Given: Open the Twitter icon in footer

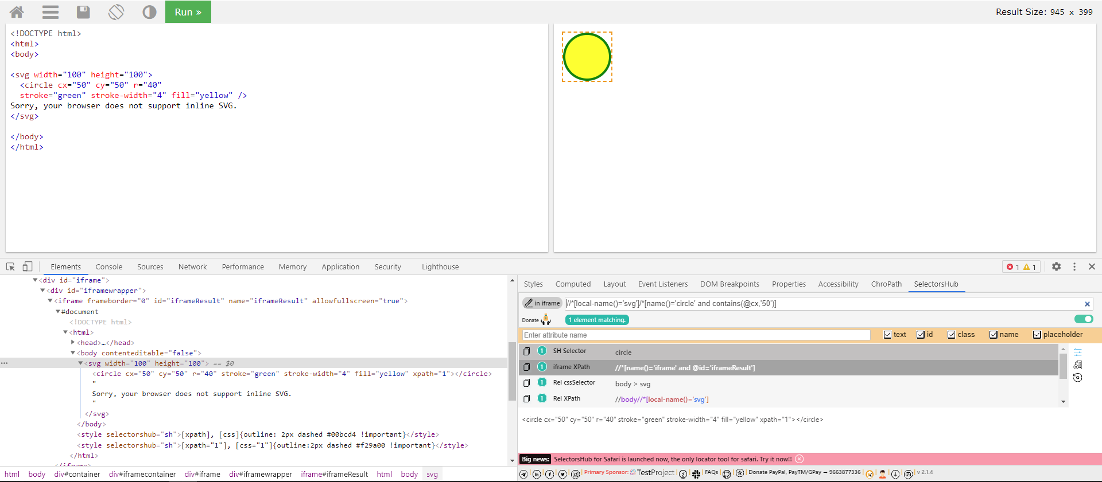Looking at the screenshot, I should [562, 474].
